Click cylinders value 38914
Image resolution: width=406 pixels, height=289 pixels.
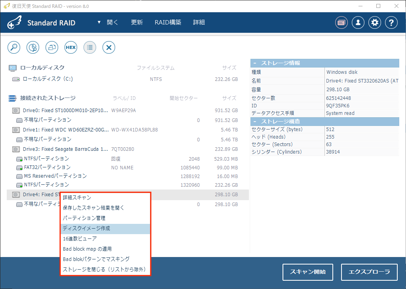point(333,152)
